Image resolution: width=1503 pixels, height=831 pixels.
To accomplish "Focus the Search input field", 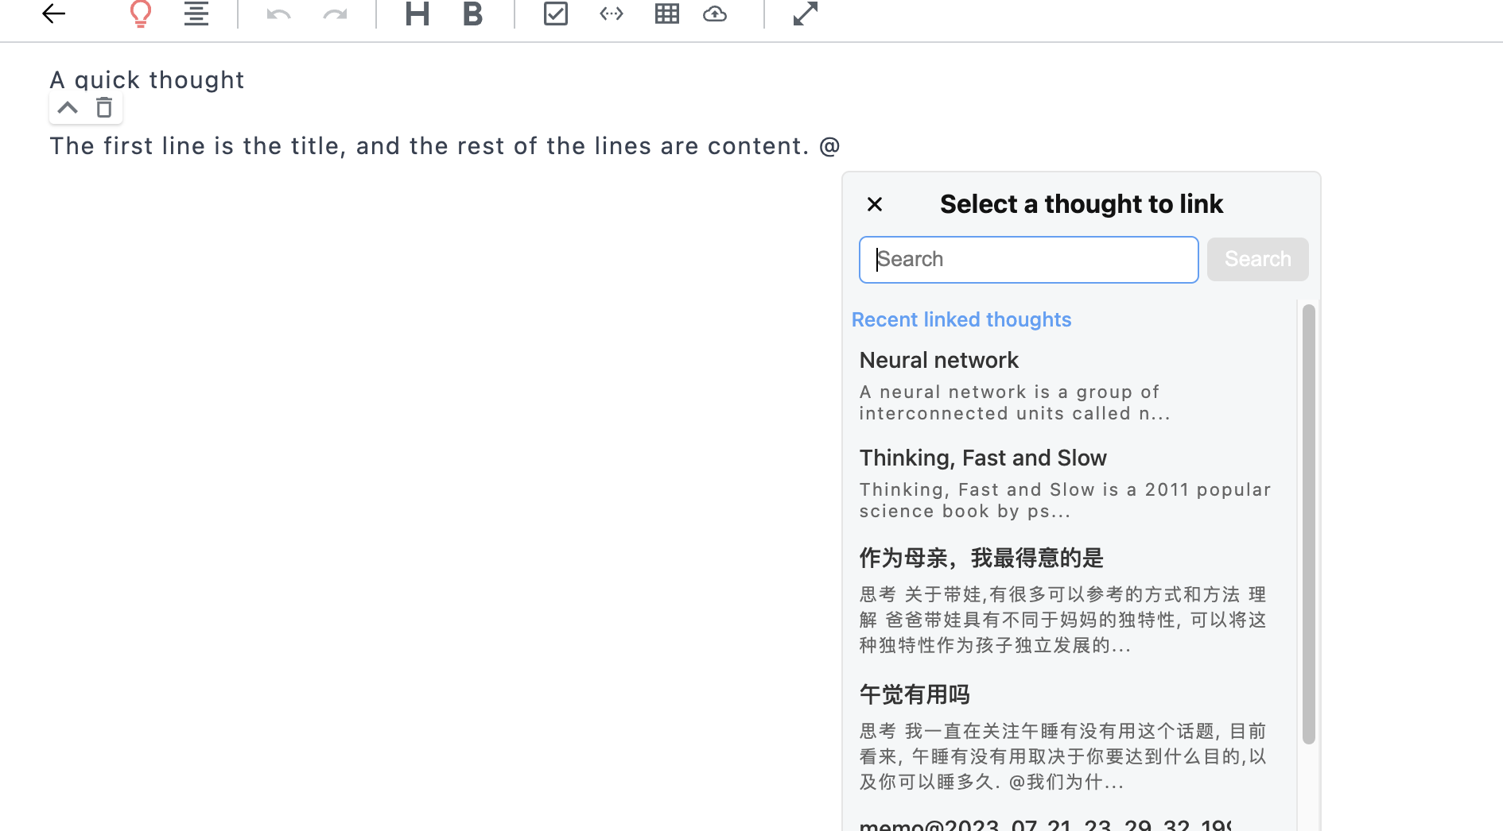I will point(1029,260).
